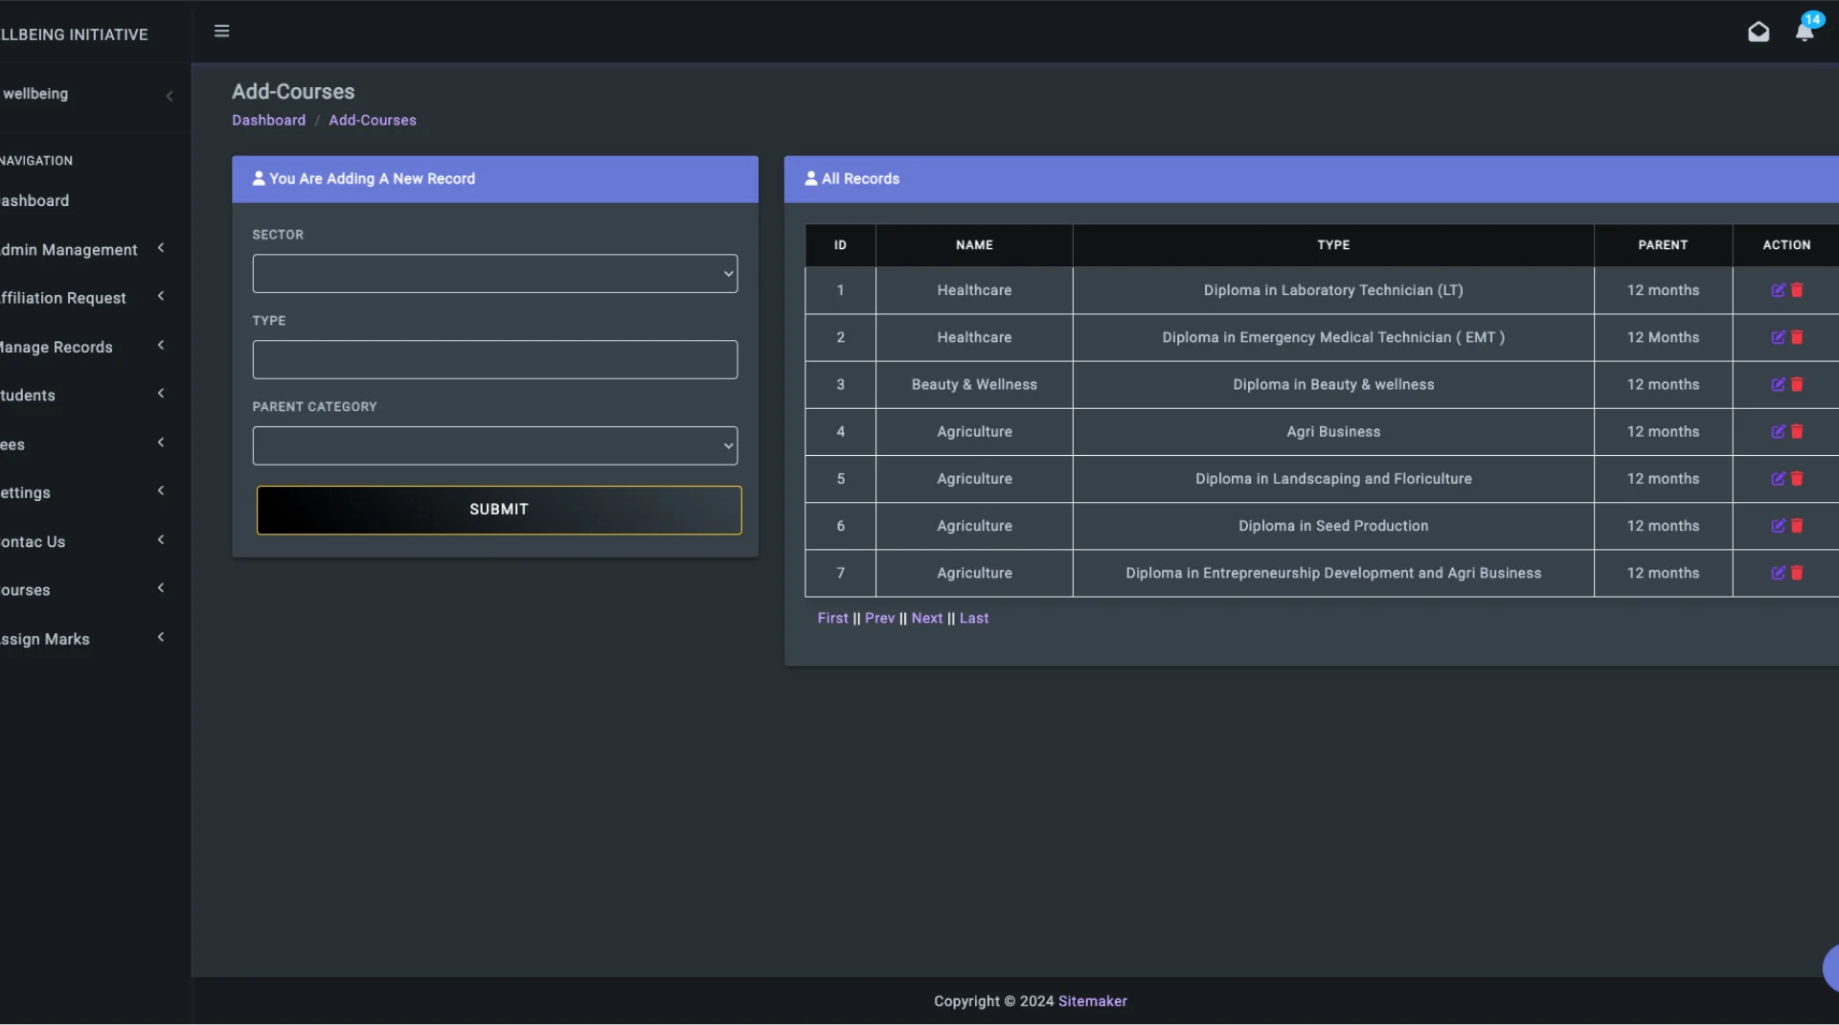Click the Diploma in Seed Production cell
This screenshot has height=1025, width=1839.
click(x=1333, y=526)
